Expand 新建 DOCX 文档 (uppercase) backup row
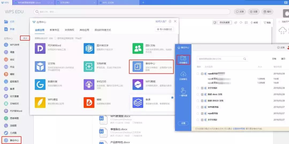The width and height of the screenshot is (289, 144). point(202,101)
